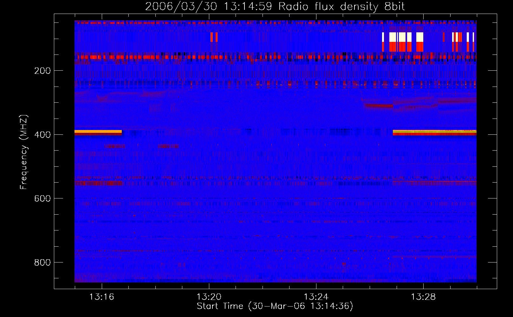The height and width of the screenshot is (317, 513).
Task: Click the 13:24 time tick label
Action: 316,297
